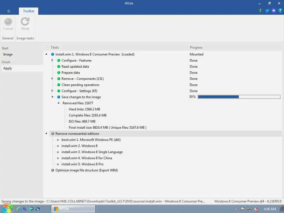Click green dot beside Configure - Settings

pyautogui.click(x=59, y=91)
